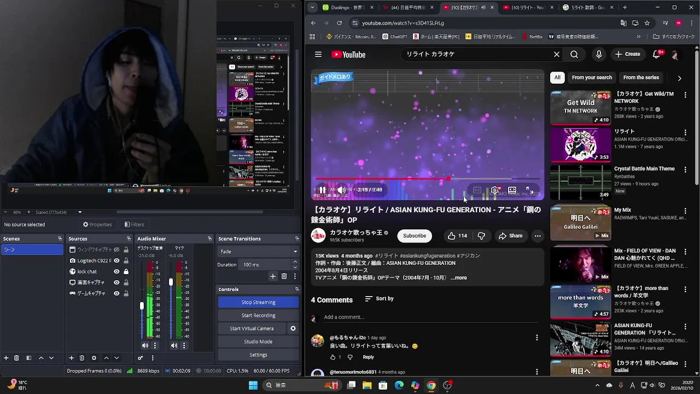Open Chrome tab search dropdown

(x=312, y=8)
